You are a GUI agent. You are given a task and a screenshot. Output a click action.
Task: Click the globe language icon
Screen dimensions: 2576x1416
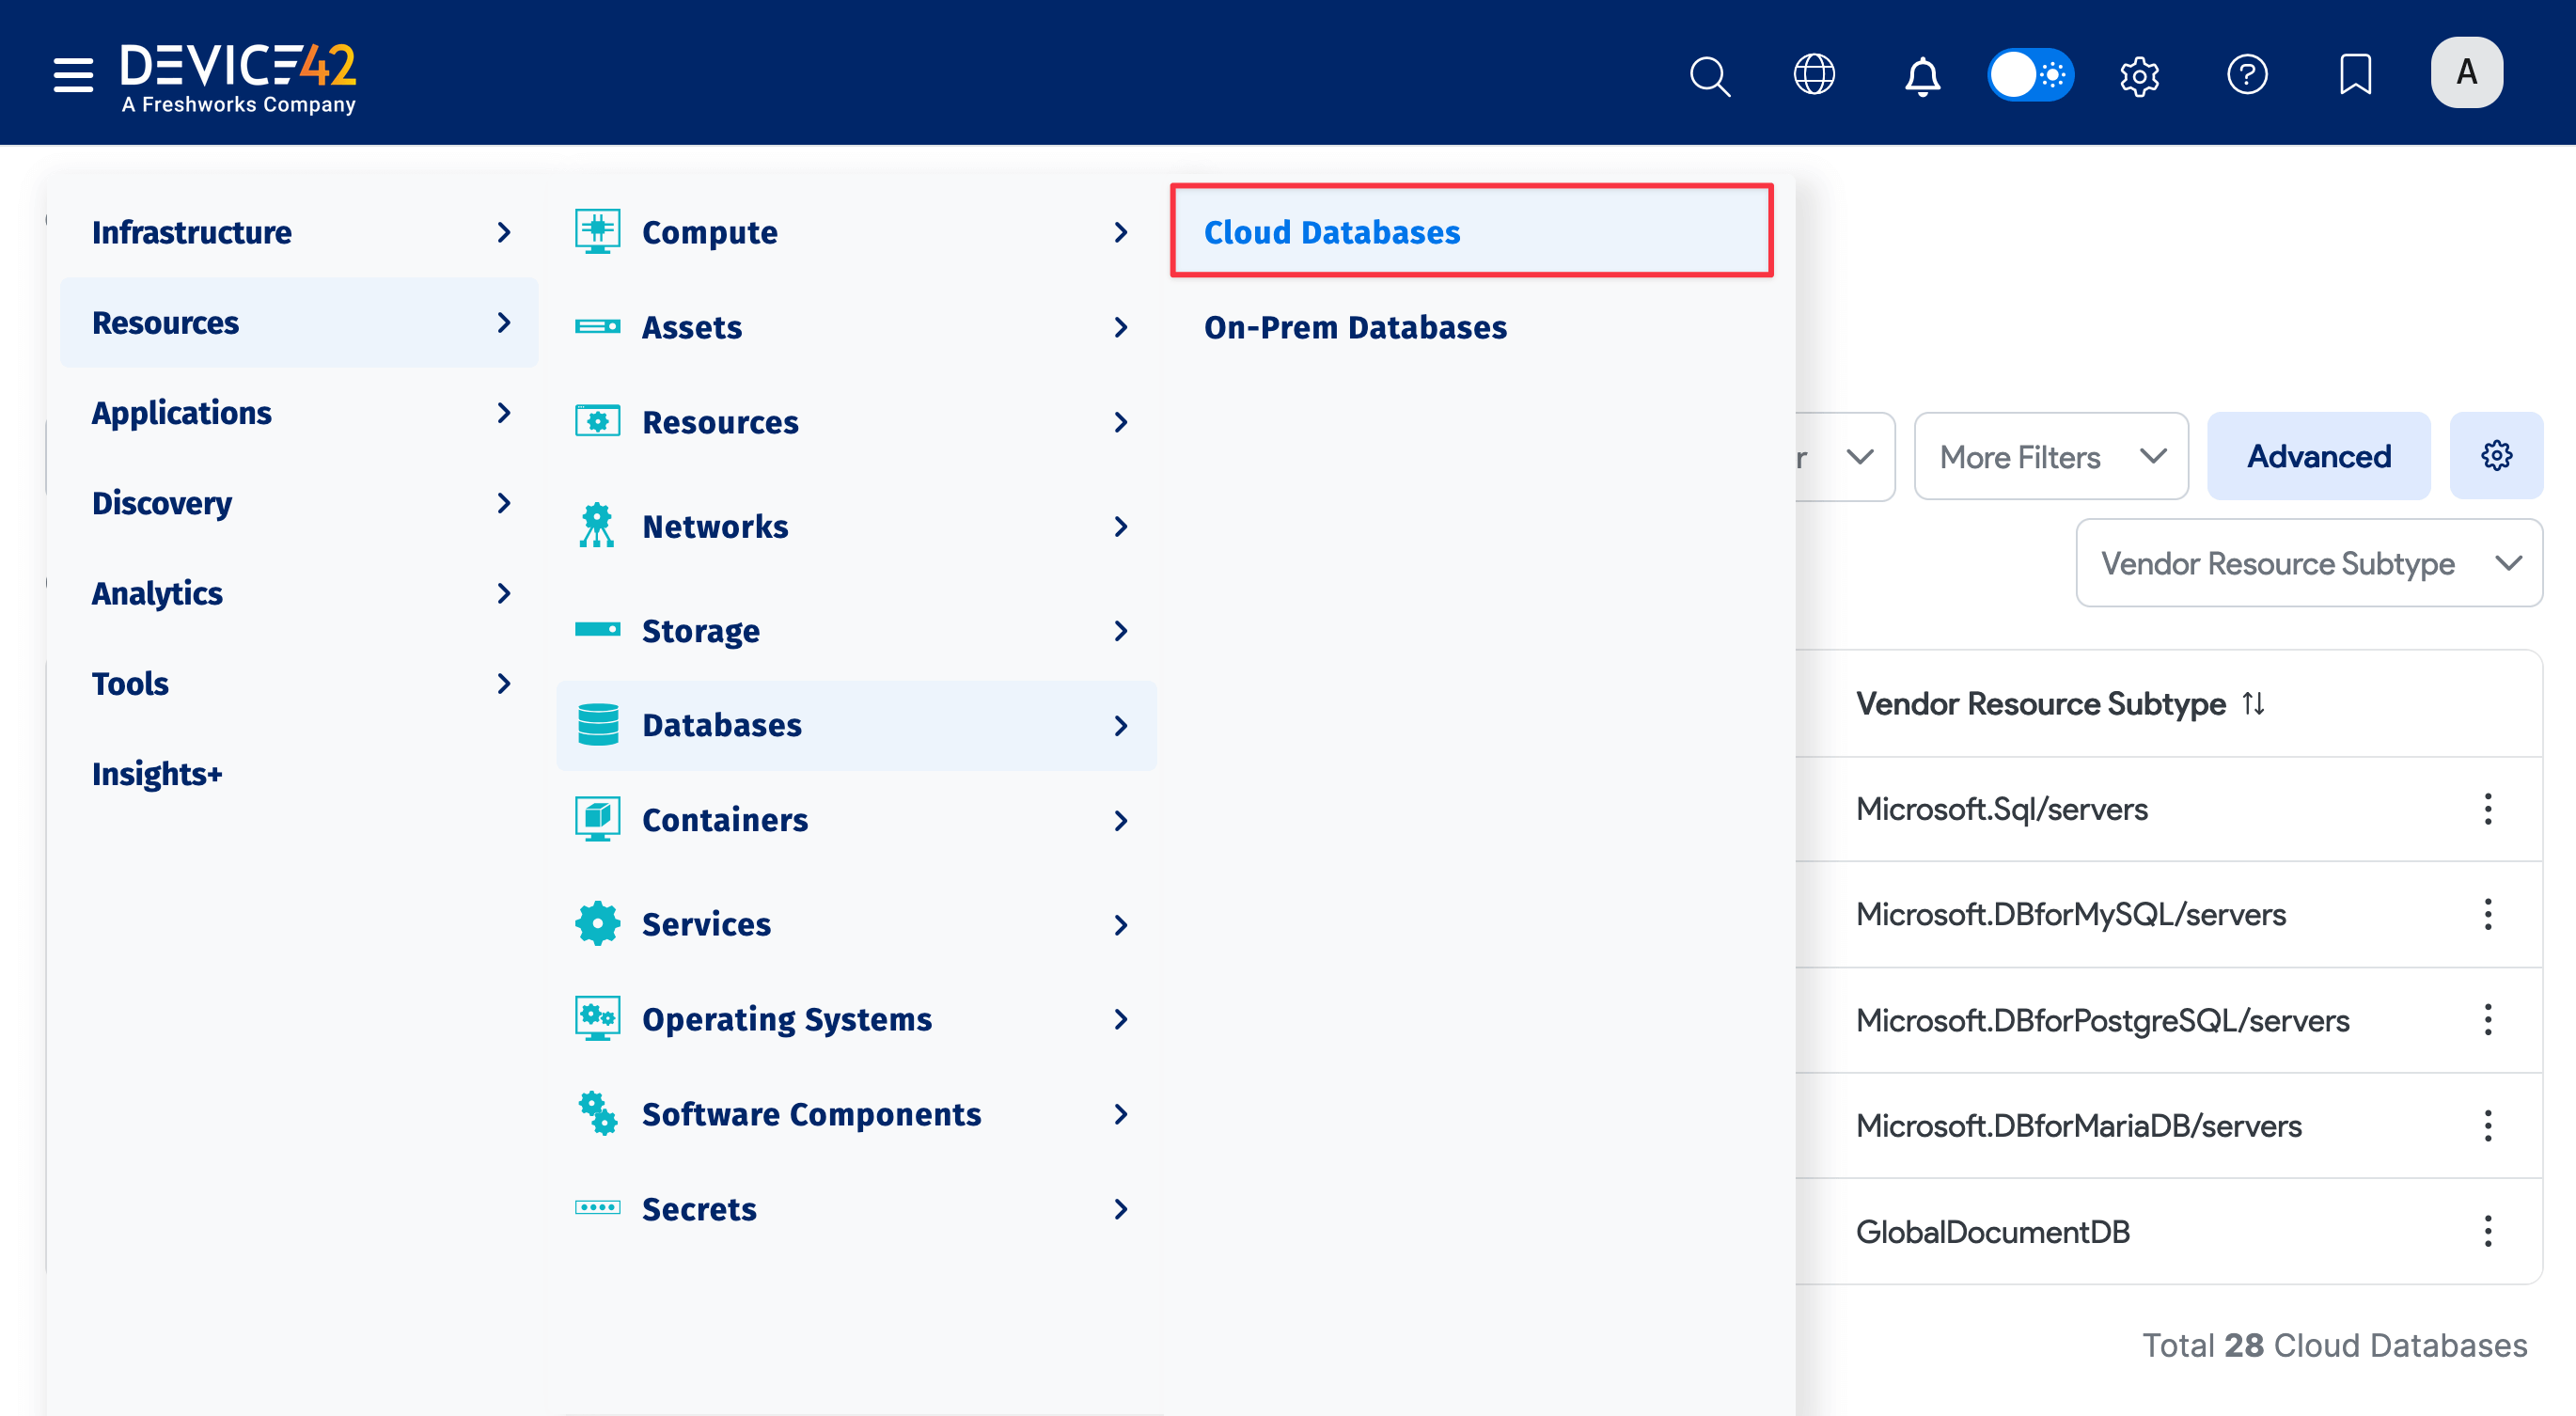click(x=1816, y=74)
